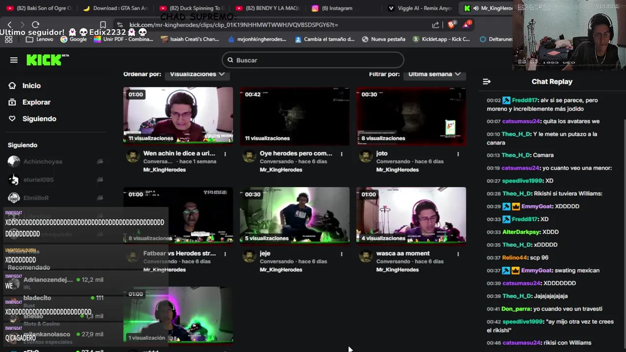Viewport: 626px width, 352px height.
Task: Click username Fredd817 at 00:02 in chat
Action: (524, 100)
